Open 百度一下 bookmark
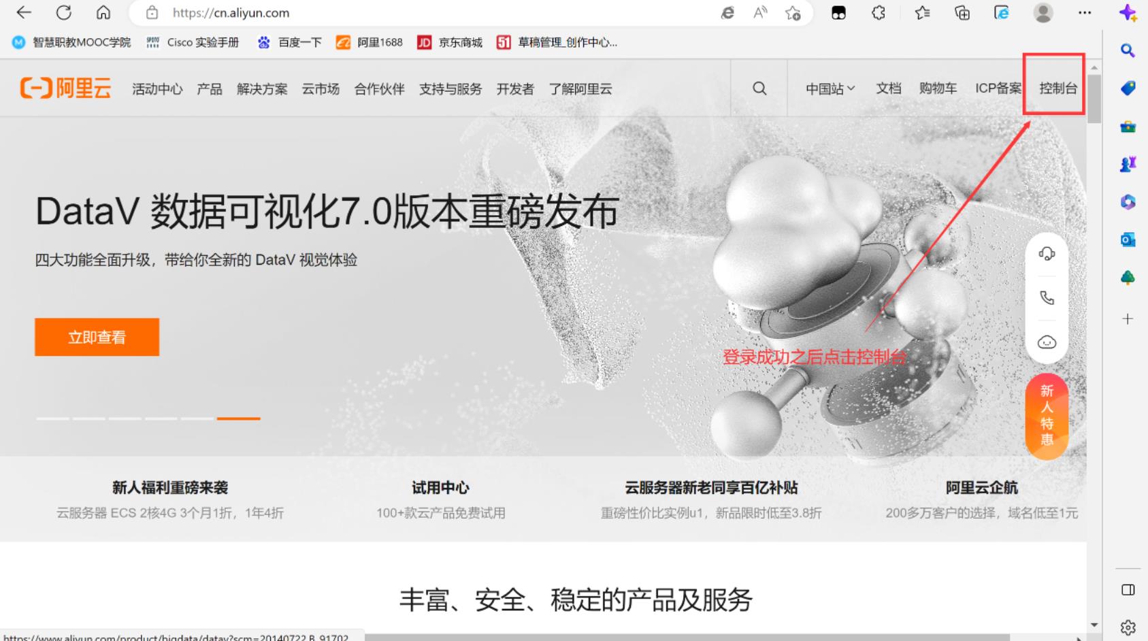 click(289, 42)
